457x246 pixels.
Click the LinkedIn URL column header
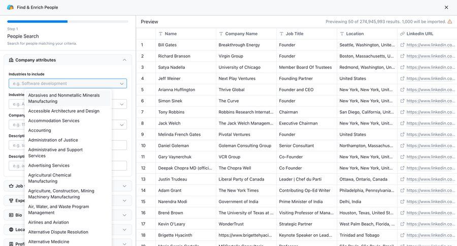[x=427, y=34]
